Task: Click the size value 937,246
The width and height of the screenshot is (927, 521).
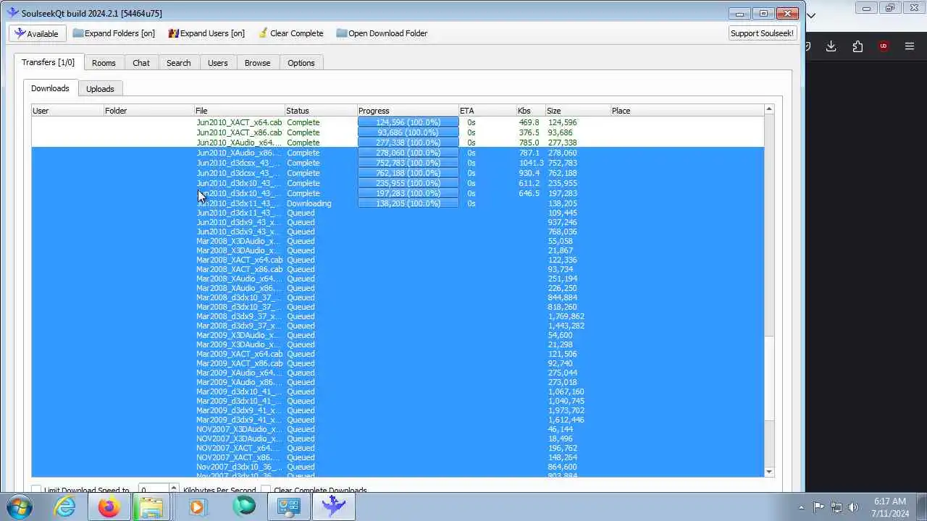Action: pyautogui.click(x=562, y=222)
